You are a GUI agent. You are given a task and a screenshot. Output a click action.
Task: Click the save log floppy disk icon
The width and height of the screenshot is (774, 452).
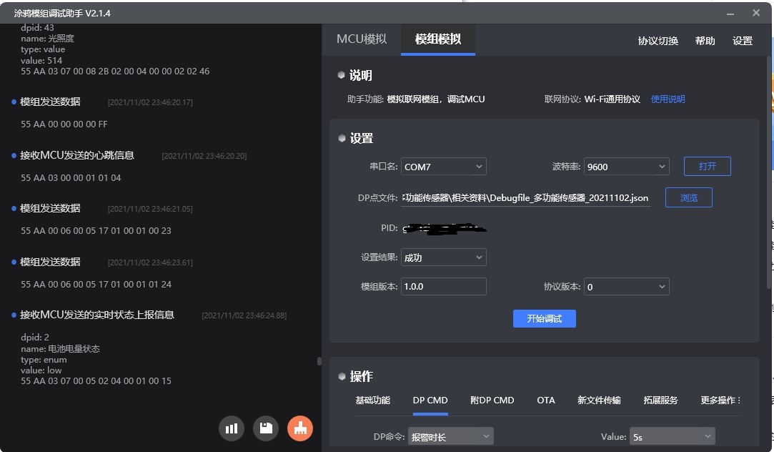point(266,428)
